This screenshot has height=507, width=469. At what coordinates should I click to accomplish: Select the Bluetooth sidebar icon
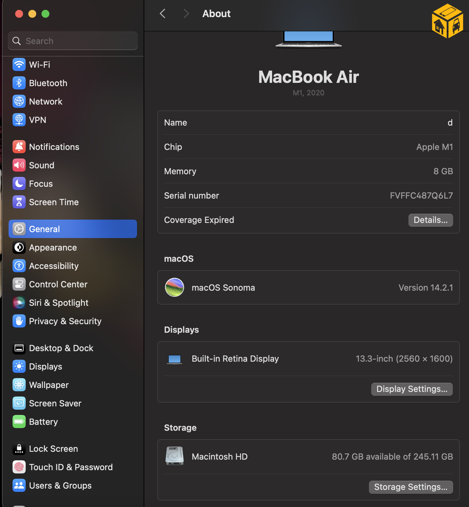coord(19,83)
